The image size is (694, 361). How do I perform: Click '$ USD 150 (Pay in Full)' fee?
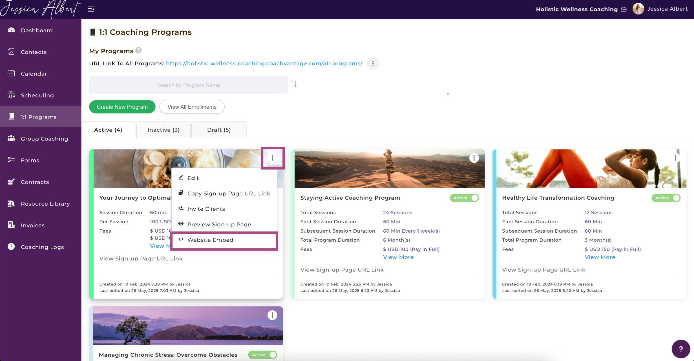613,249
